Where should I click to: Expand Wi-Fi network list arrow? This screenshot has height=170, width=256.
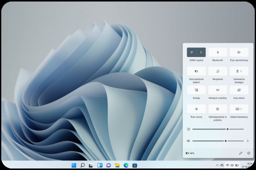coord(201,52)
